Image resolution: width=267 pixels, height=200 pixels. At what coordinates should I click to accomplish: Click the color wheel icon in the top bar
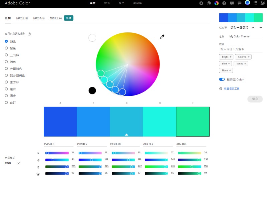click(x=216, y=3)
